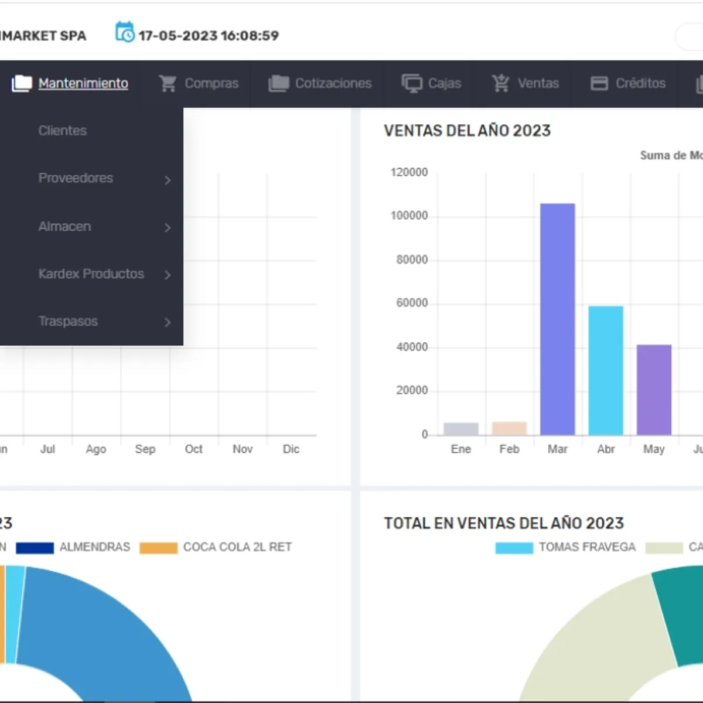Open the Clientes menu entry

[62, 131]
